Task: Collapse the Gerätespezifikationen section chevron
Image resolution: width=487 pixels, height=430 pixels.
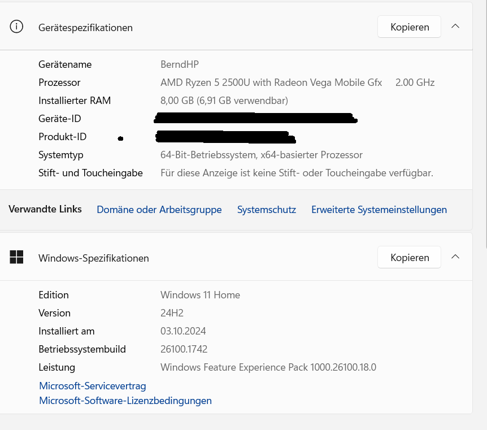Action: (455, 26)
